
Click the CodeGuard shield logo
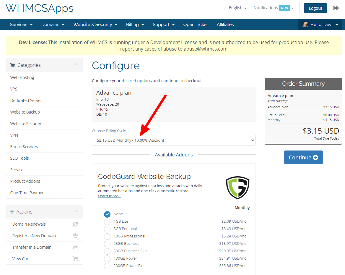point(237,187)
